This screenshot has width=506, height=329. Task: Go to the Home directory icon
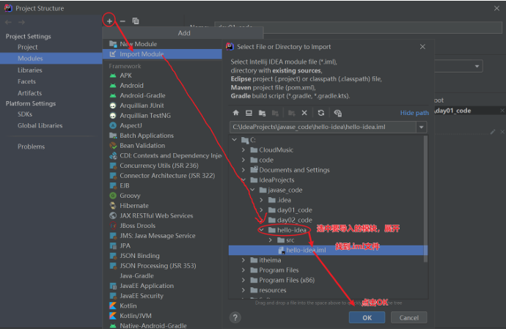(x=236, y=113)
